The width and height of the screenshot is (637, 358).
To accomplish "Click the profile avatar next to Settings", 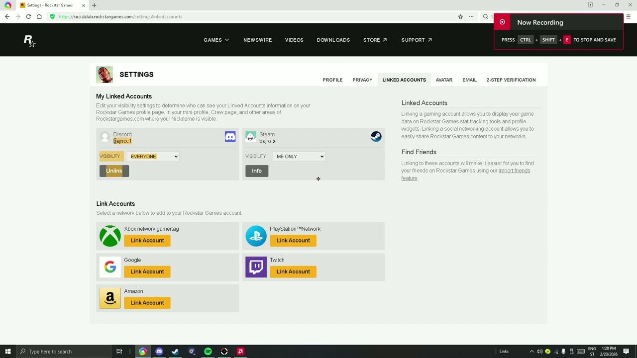I will point(105,75).
